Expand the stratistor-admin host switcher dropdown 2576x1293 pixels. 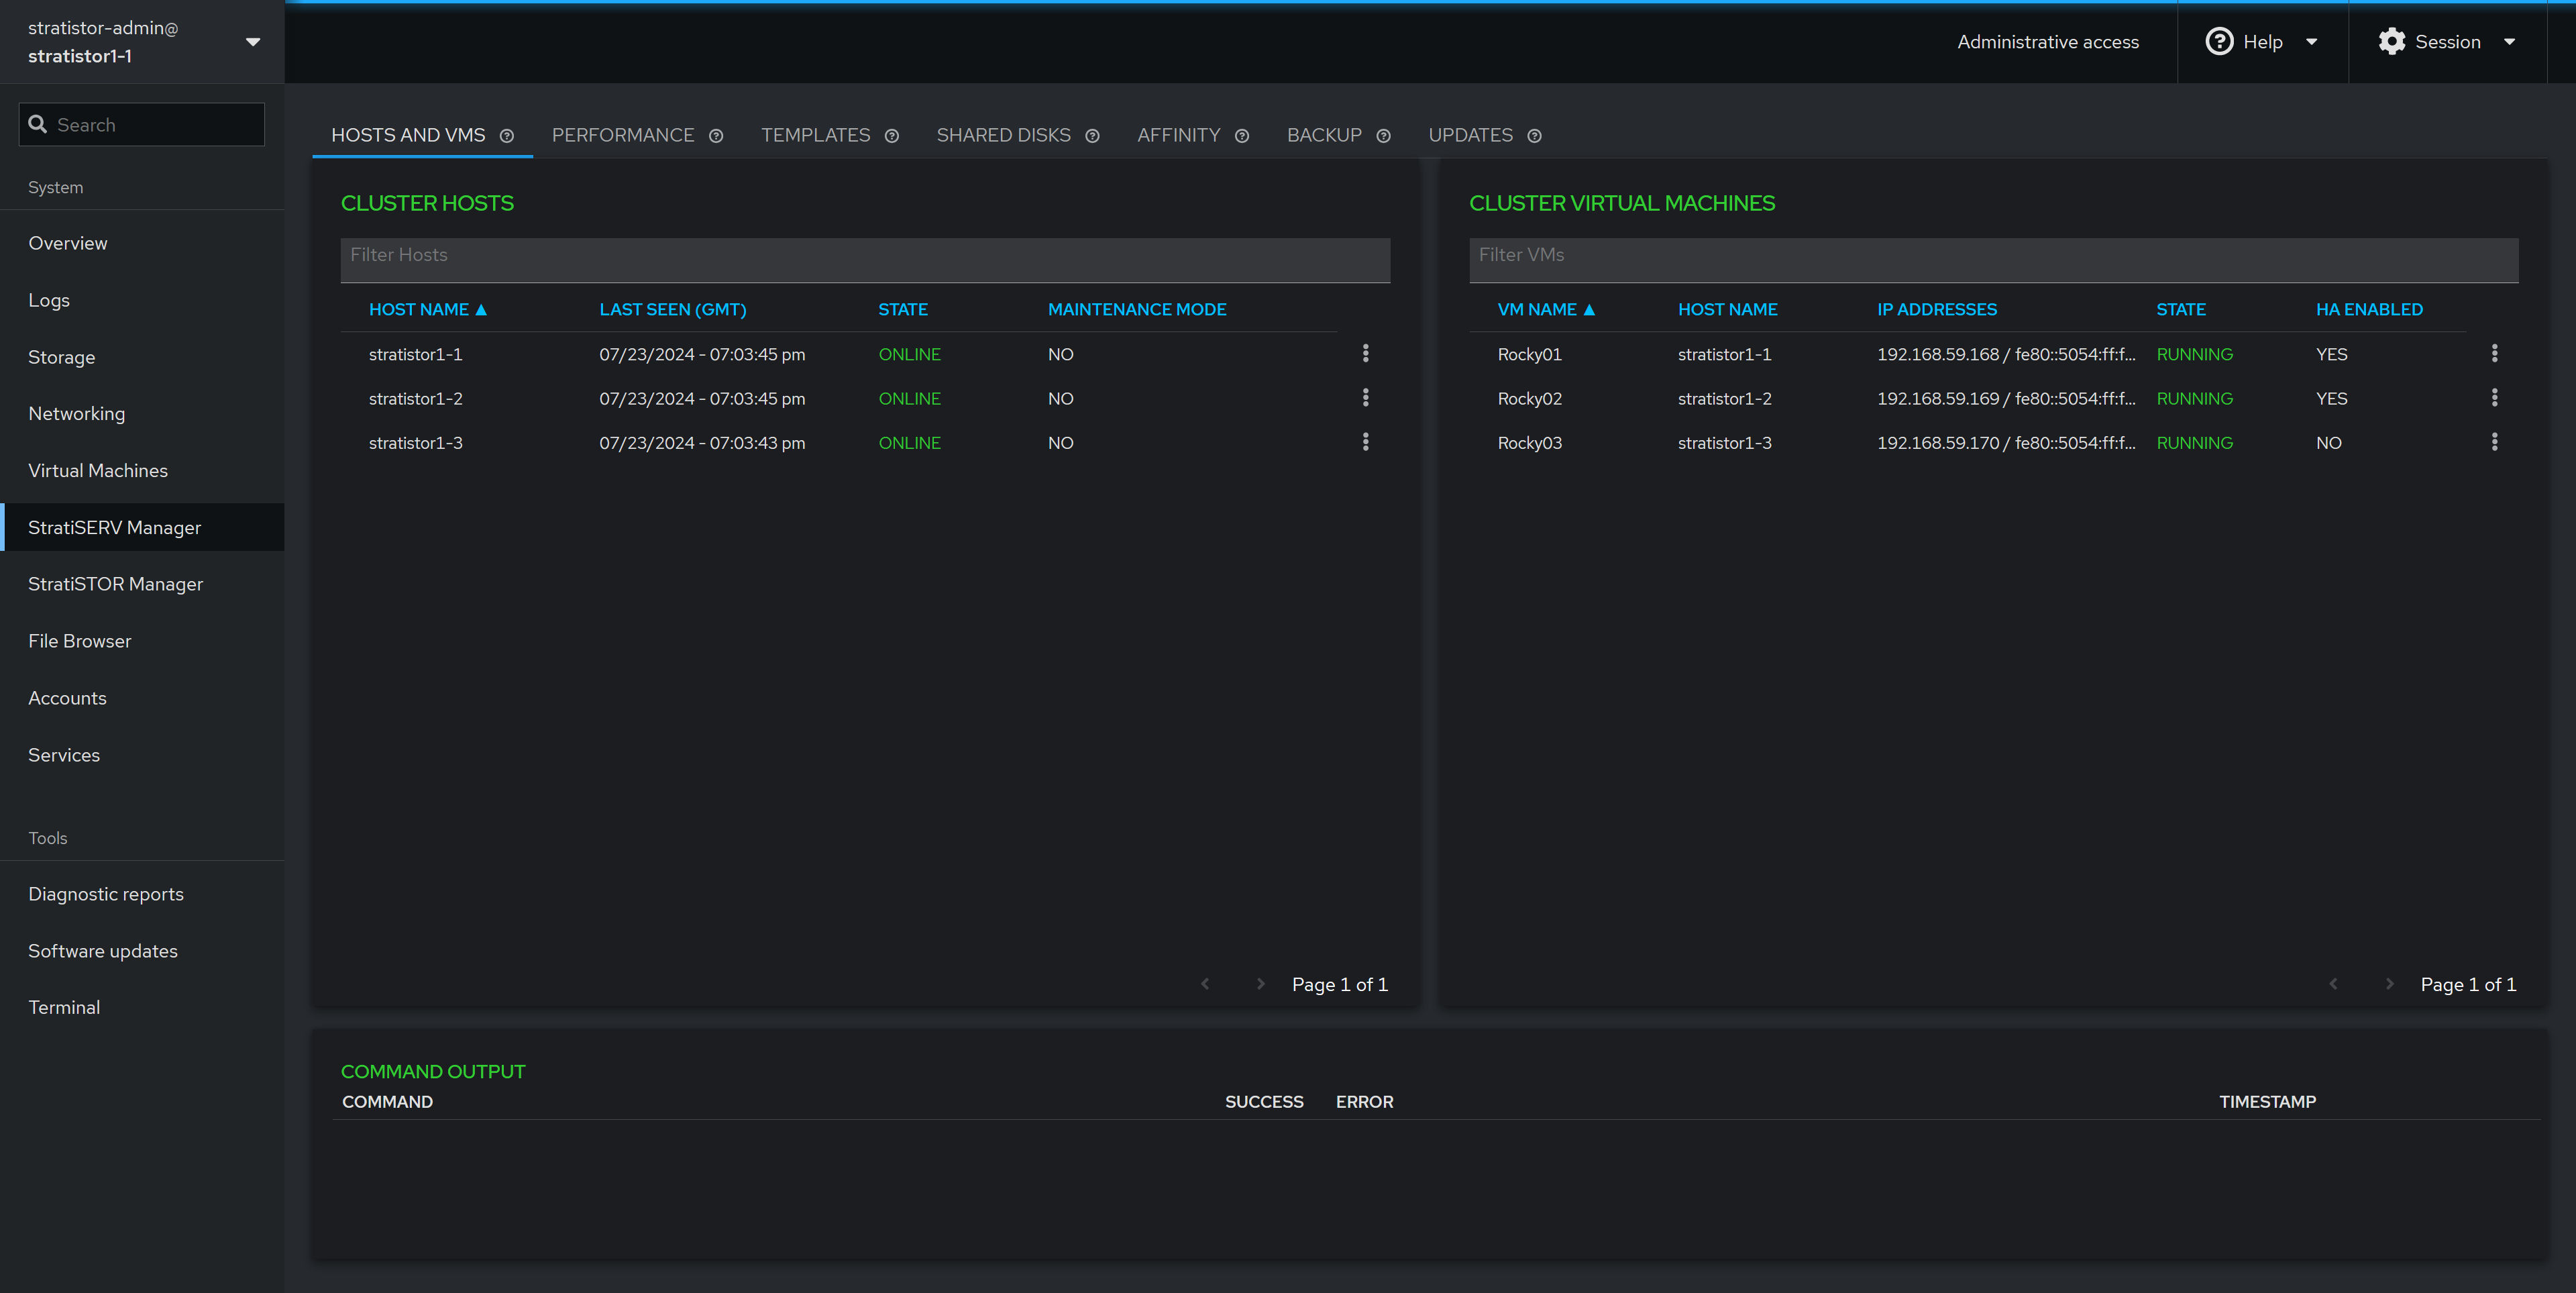coord(252,42)
